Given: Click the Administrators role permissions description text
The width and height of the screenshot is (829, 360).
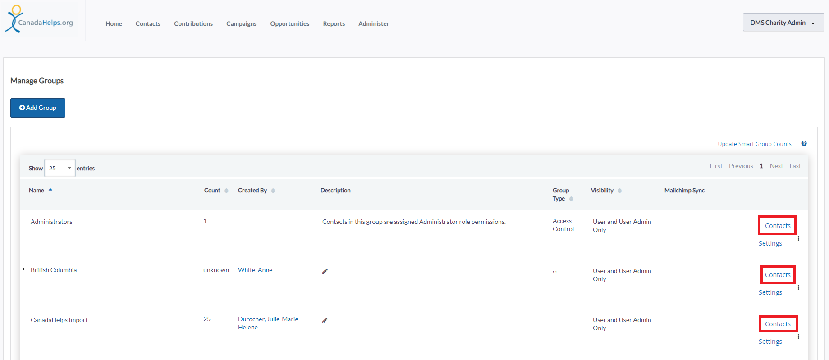Looking at the screenshot, I should pos(414,222).
